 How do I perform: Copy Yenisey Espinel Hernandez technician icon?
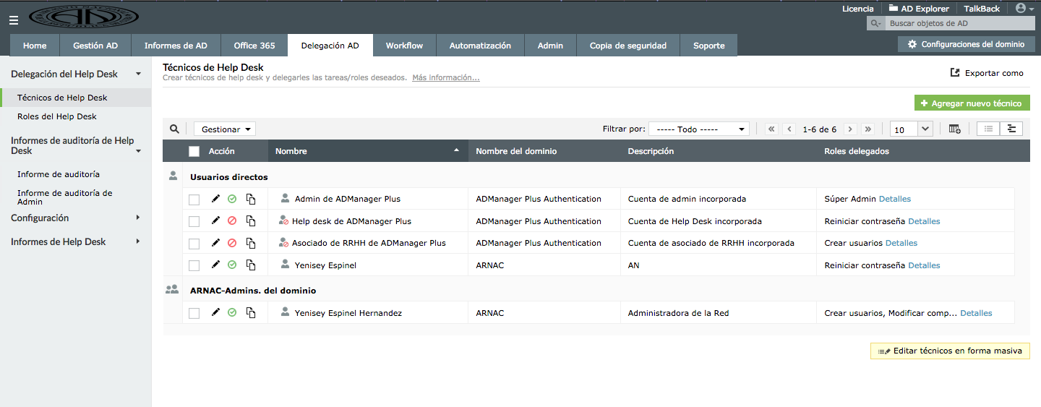point(251,312)
